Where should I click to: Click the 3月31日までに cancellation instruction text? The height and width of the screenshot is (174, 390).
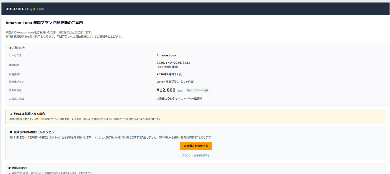[111, 137]
